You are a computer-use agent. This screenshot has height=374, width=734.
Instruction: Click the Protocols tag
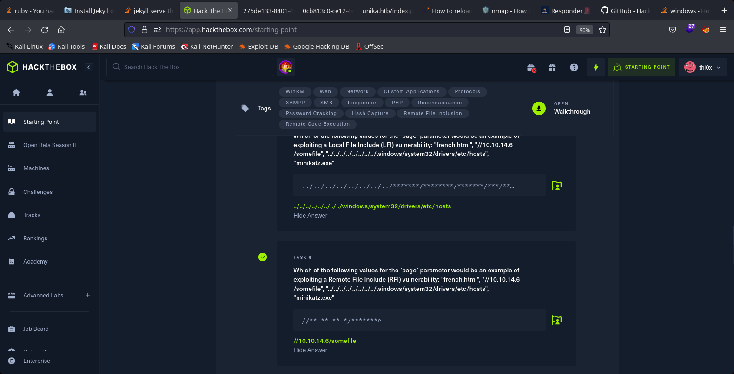point(468,91)
